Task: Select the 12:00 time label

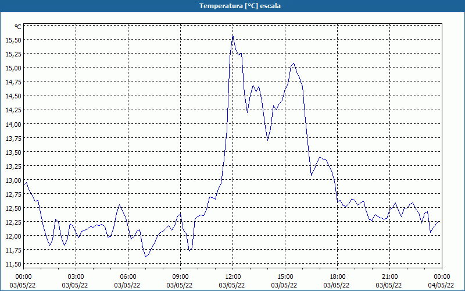Action: pyautogui.click(x=233, y=277)
